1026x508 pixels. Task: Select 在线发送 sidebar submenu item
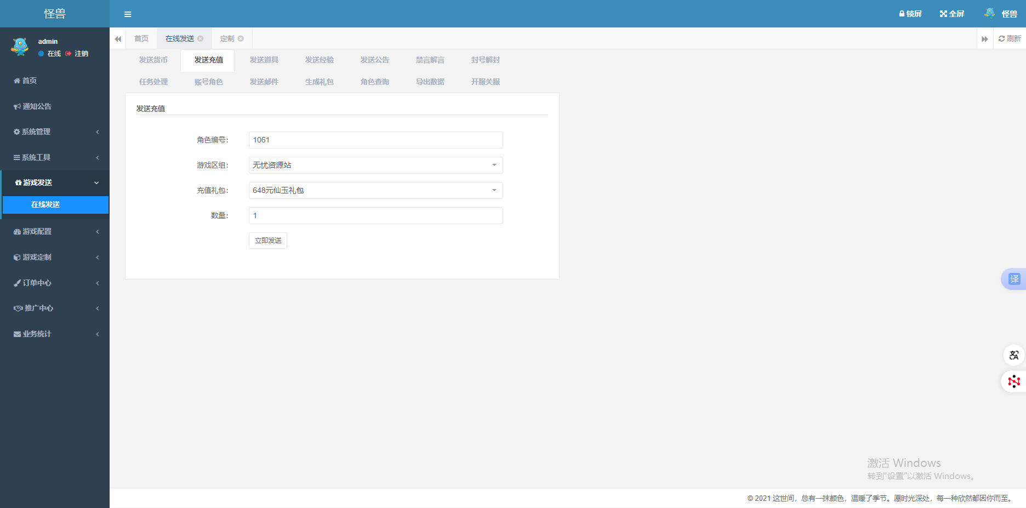55,204
